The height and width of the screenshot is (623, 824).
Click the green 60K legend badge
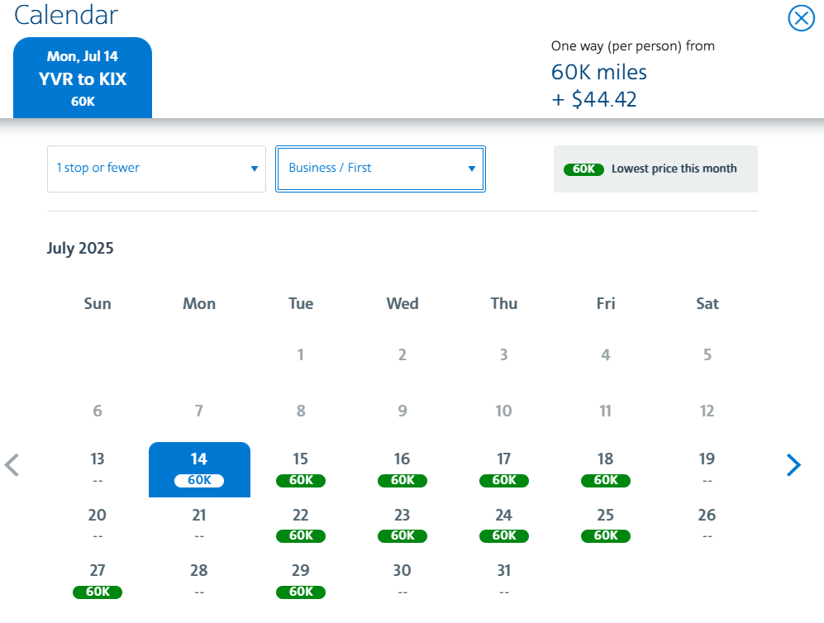(x=583, y=169)
